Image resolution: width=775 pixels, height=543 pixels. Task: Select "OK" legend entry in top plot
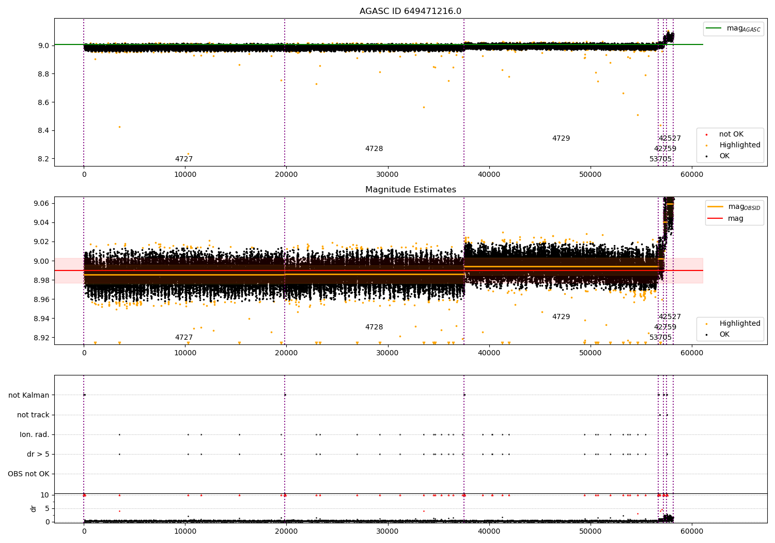724,156
